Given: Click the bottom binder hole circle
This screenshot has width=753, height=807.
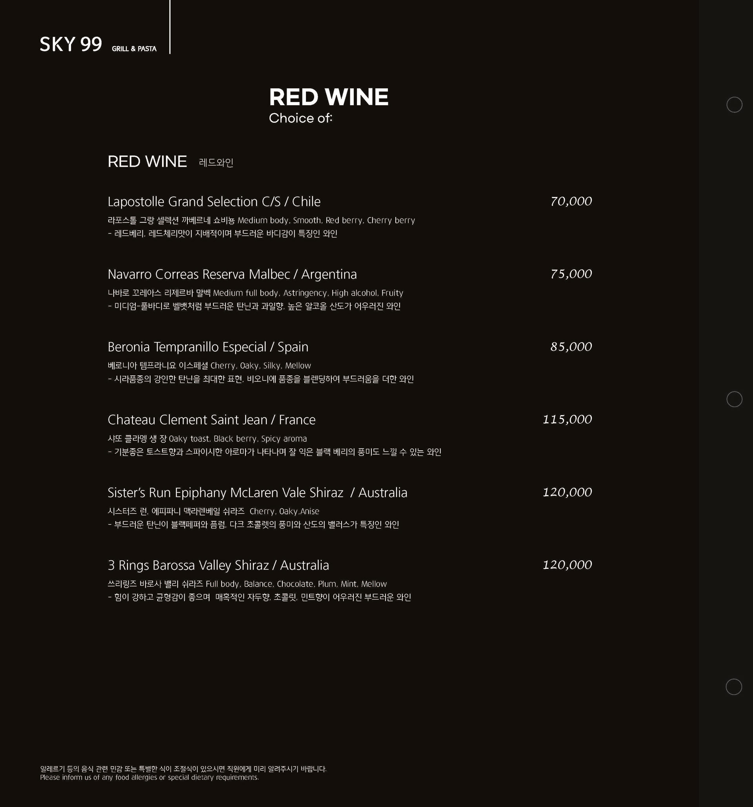Looking at the screenshot, I should (x=733, y=687).
